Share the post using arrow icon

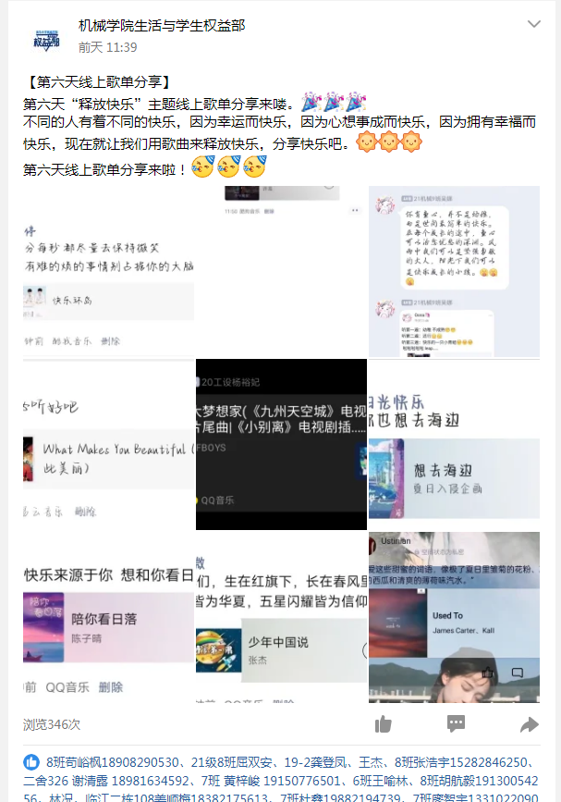pos(529,724)
